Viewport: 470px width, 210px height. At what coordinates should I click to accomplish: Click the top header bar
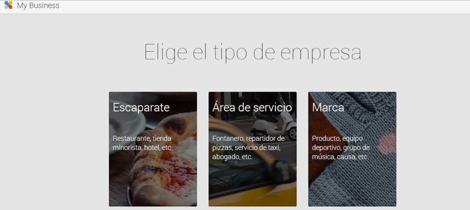(235, 6)
